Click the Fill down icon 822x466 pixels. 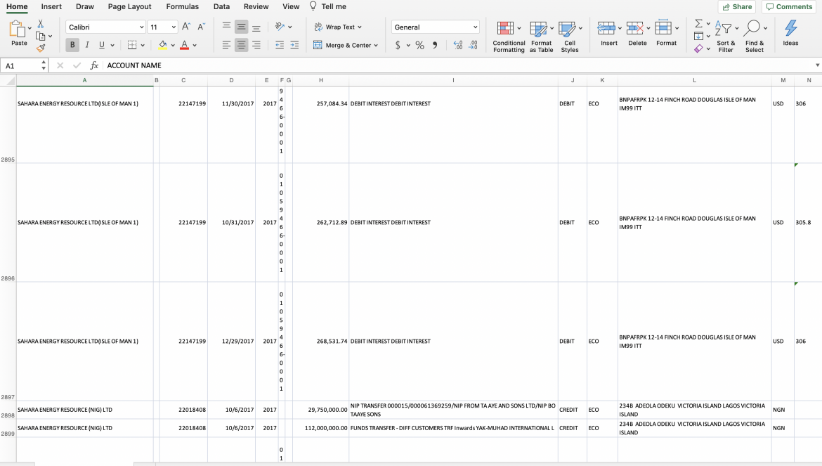point(698,36)
